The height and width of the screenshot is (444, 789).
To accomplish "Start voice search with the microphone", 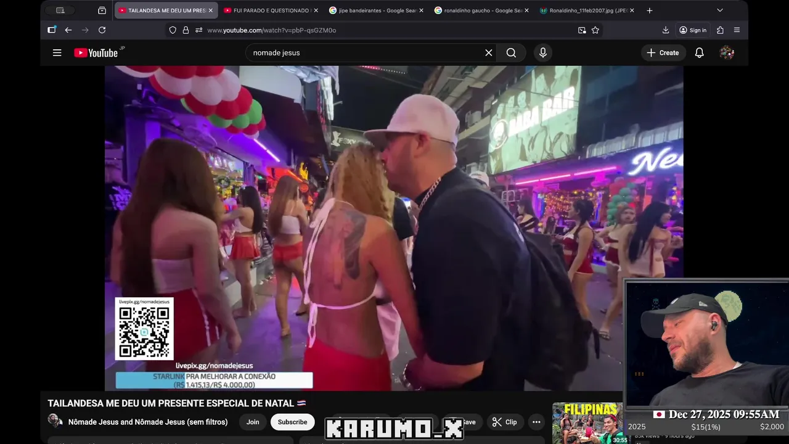I will 543,53.
